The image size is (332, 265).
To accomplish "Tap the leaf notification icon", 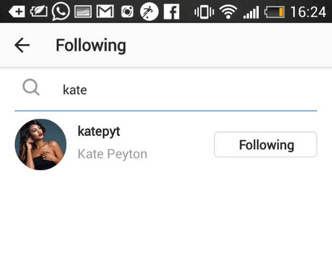I will click(39, 11).
